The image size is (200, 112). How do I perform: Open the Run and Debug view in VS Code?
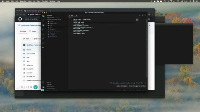click(43, 29)
